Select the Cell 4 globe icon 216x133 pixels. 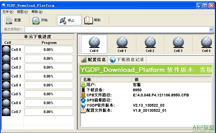(x=206, y=42)
